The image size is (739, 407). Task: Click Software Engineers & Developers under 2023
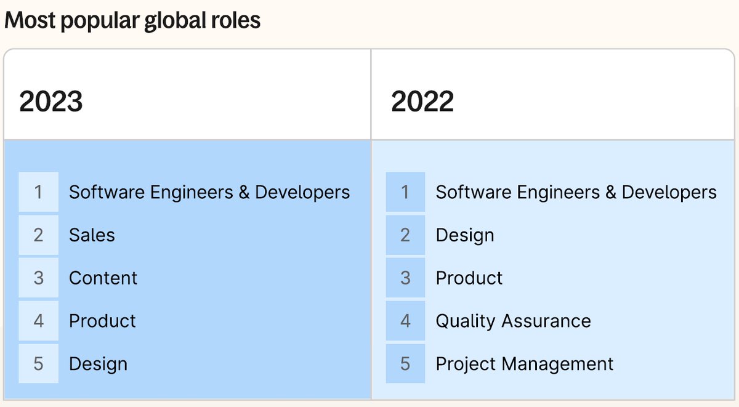(x=210, y=192)
